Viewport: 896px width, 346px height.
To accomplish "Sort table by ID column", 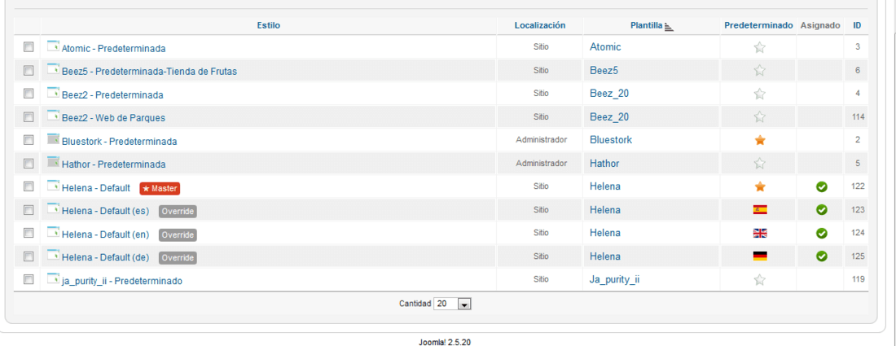I will (857, 26).
